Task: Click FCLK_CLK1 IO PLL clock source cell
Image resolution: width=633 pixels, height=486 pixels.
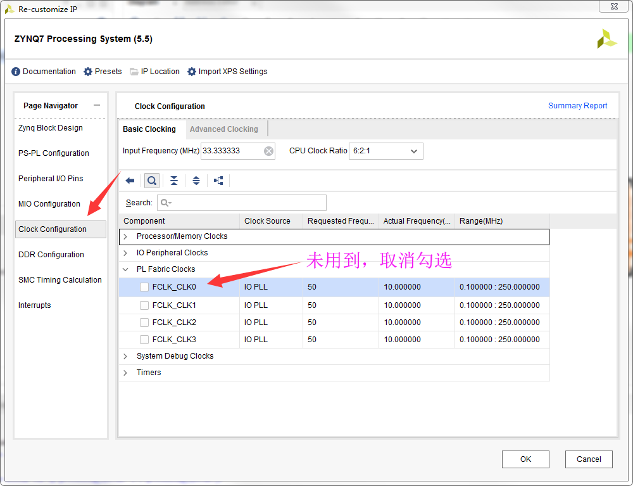Action: tap(272, 305)
